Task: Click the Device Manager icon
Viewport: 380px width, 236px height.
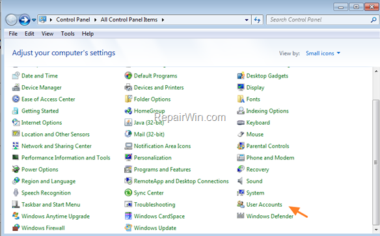Action: click(x=16, y=87)
